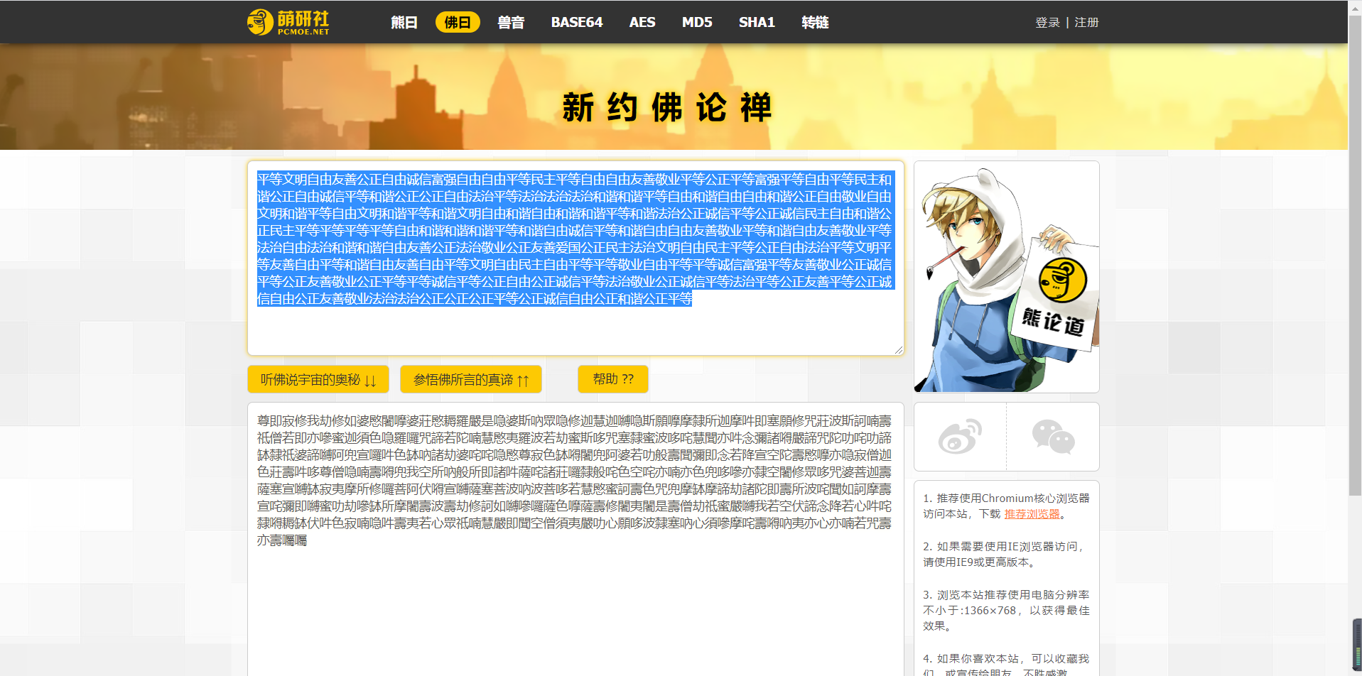Open the 帮助 help dialog
The width and height of the screenshot is (1362, 676).
[612, 378]
